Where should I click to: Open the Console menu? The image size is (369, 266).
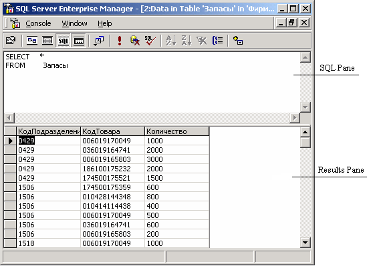pyautogui.click(x=38, y=23)
